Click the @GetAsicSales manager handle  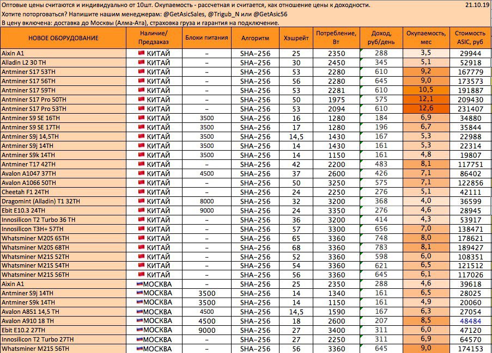pos(184,14)
